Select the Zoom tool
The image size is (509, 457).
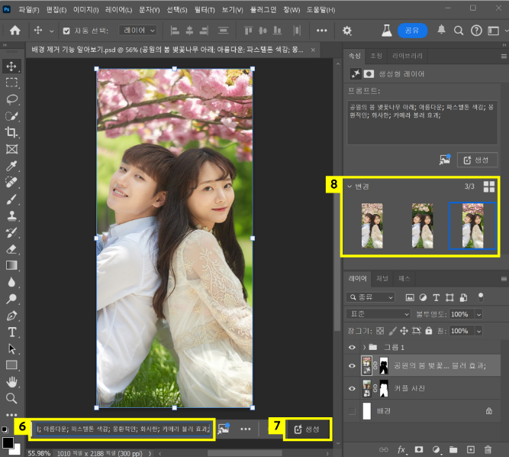coord(12,398)
